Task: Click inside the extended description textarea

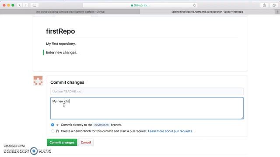Action: 147,108
